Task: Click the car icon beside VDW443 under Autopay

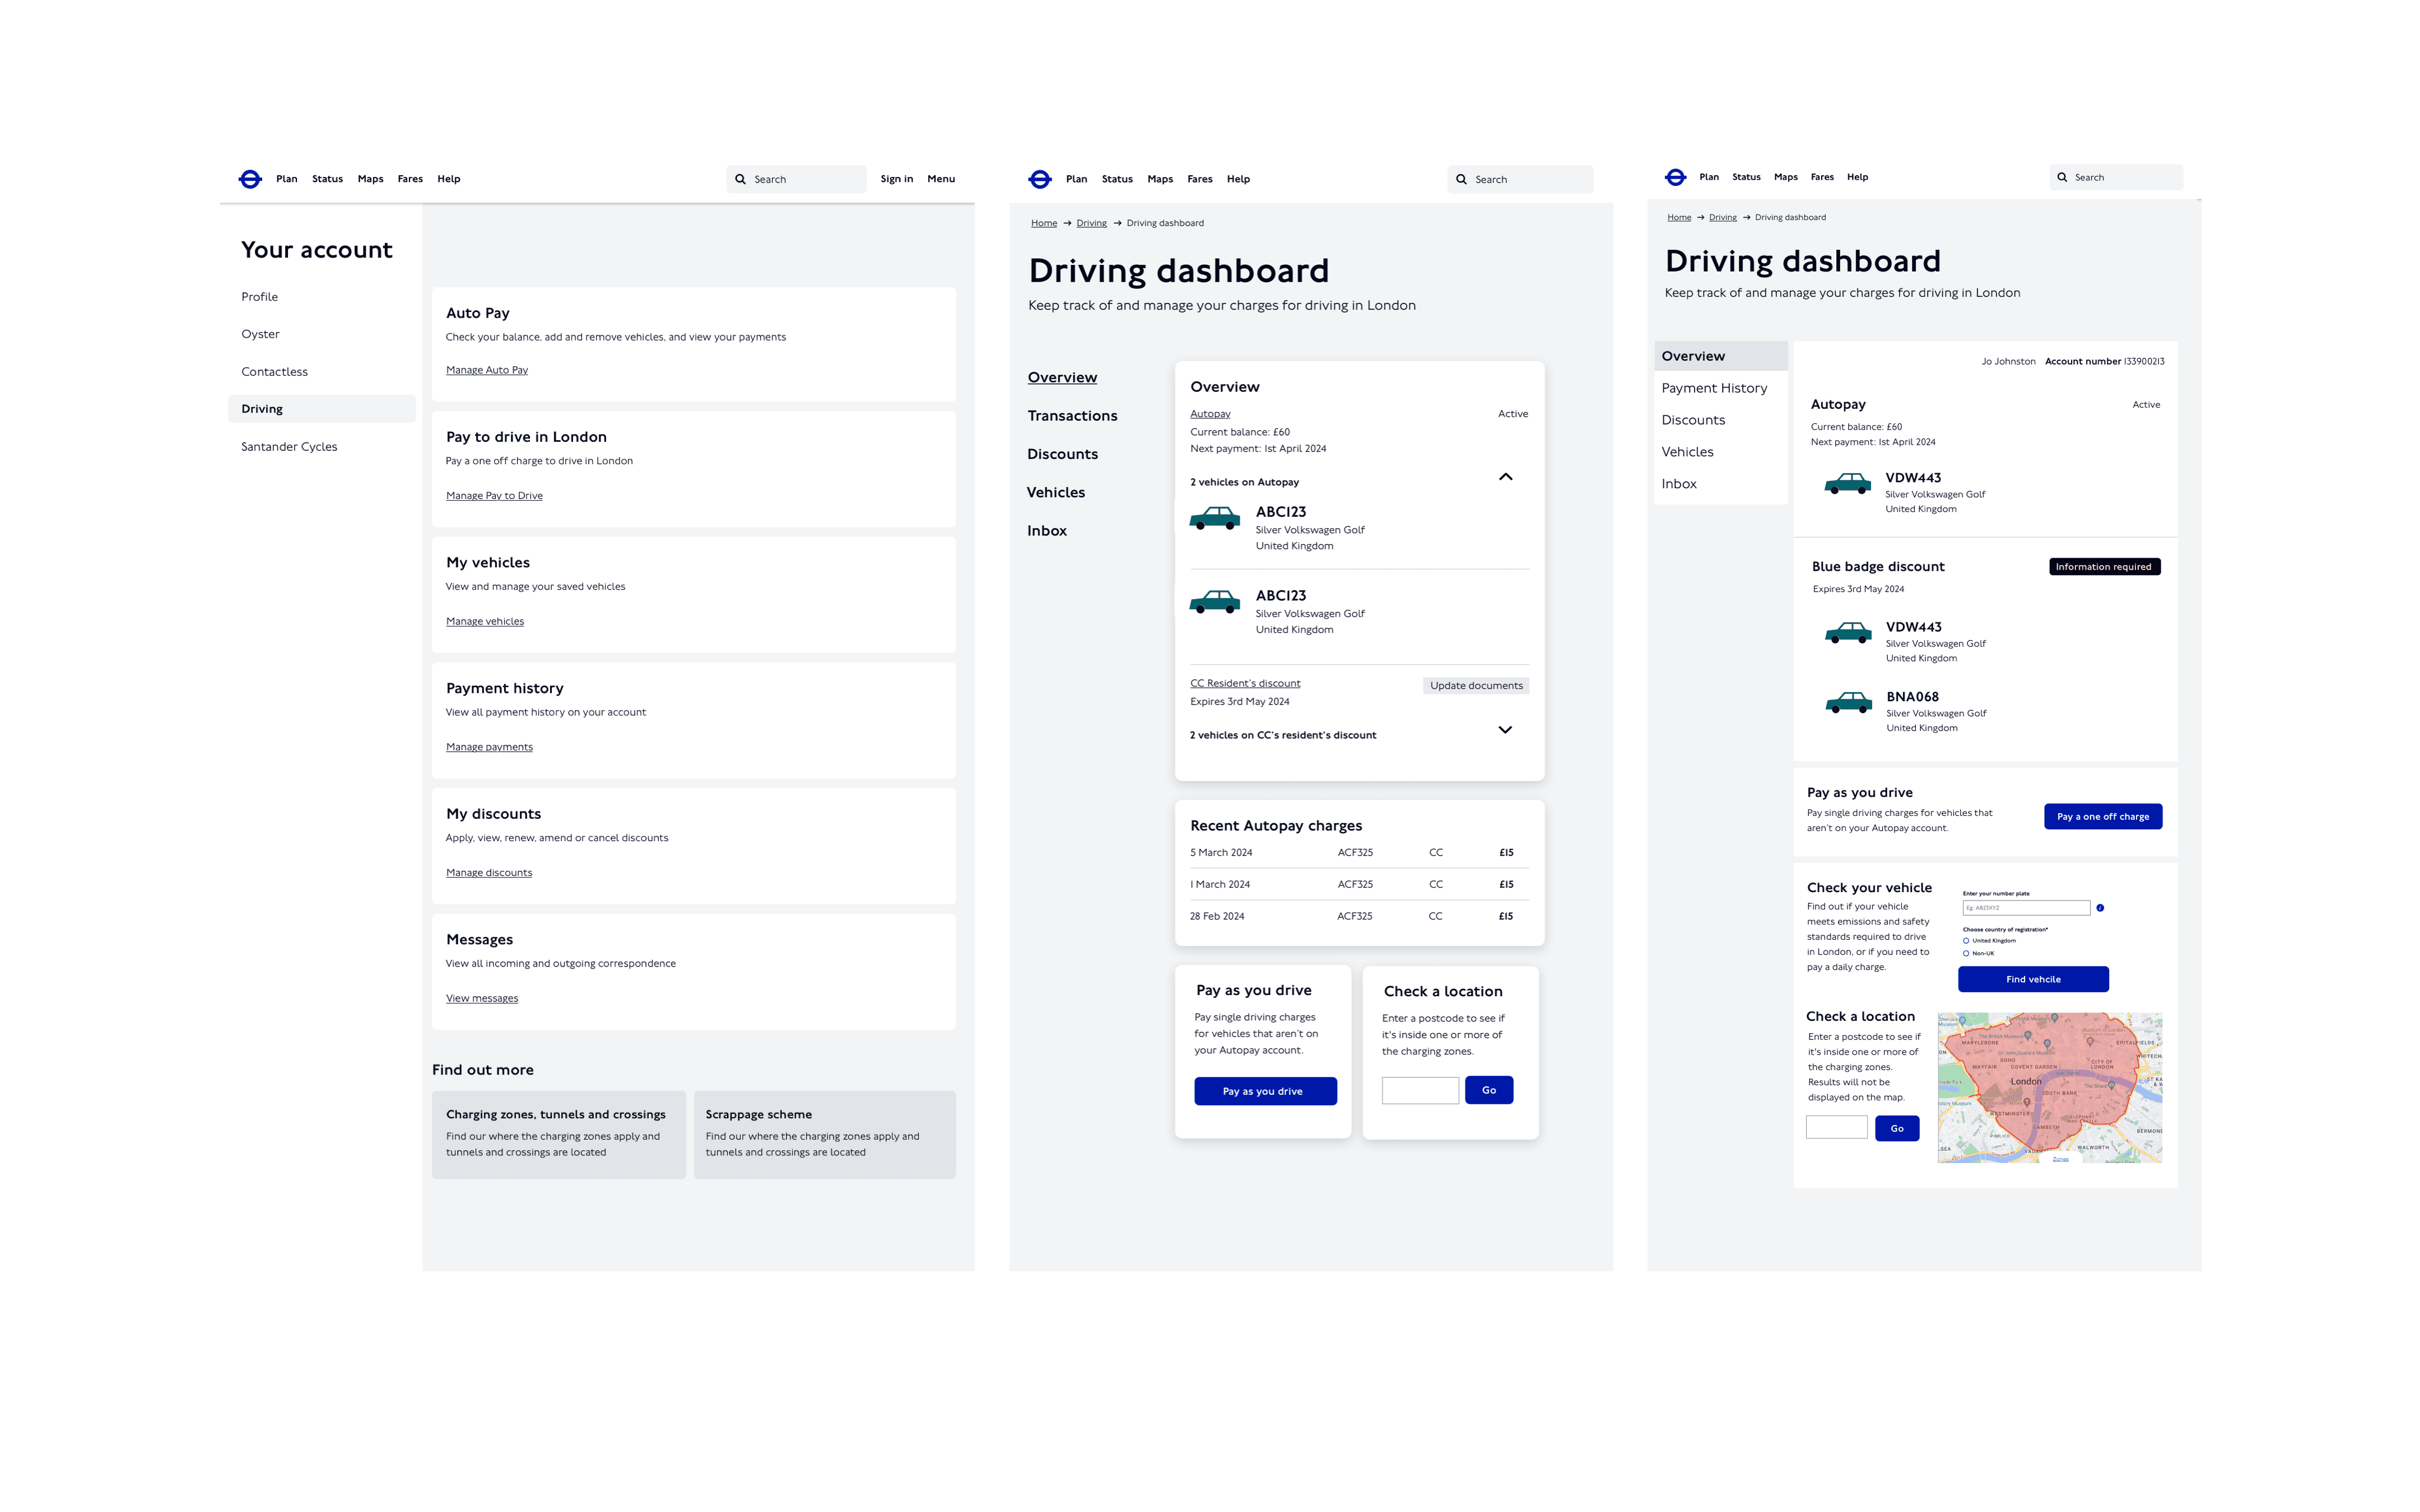Action: 1847,484
